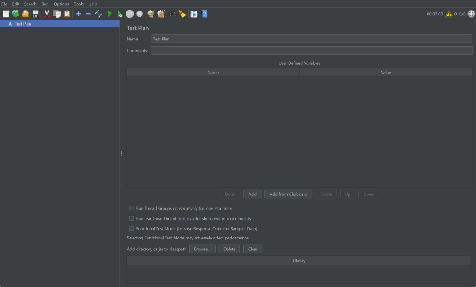
Task: Enable Functional Test Mode checkbox
Action: (131, 228)
